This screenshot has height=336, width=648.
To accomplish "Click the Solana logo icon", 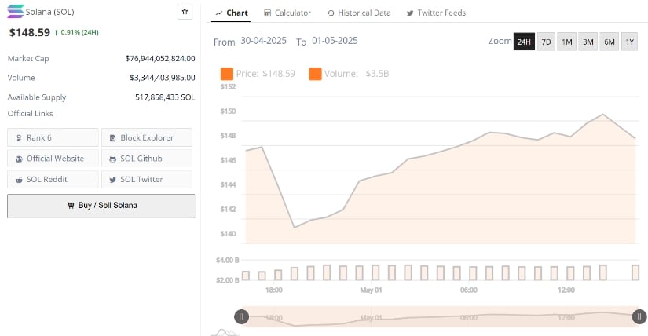I will [x=16, y=11].
